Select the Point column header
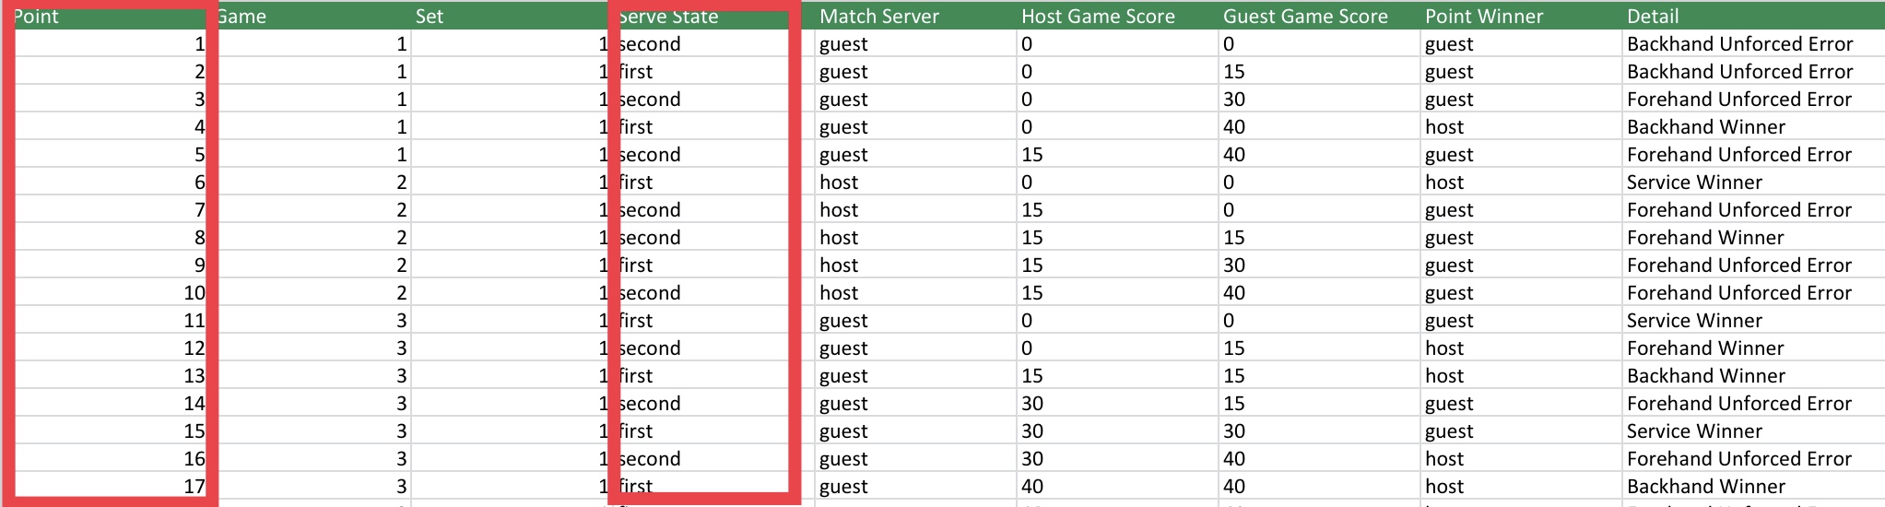Screen dimensions: 1885x507 (x=109, y=16)
